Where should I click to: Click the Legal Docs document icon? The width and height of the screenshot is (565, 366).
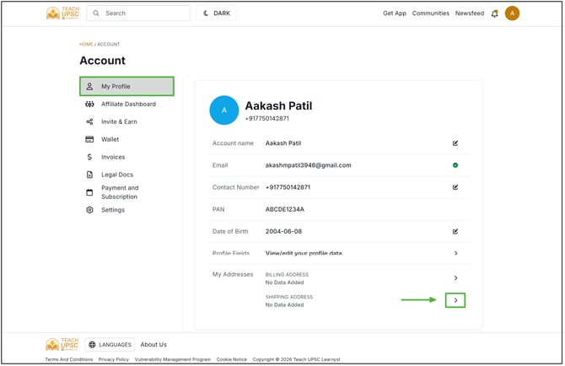(89, 175)
